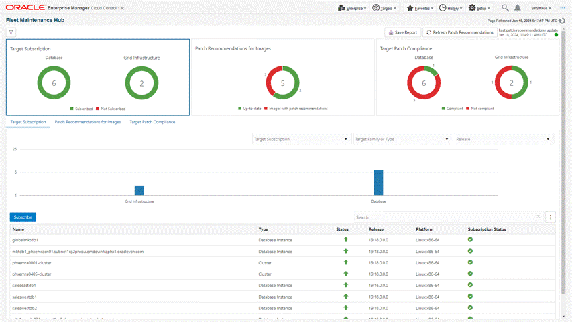572x322 pixels.
Task: Open the table options kebab menu
Action: (551, 217)
